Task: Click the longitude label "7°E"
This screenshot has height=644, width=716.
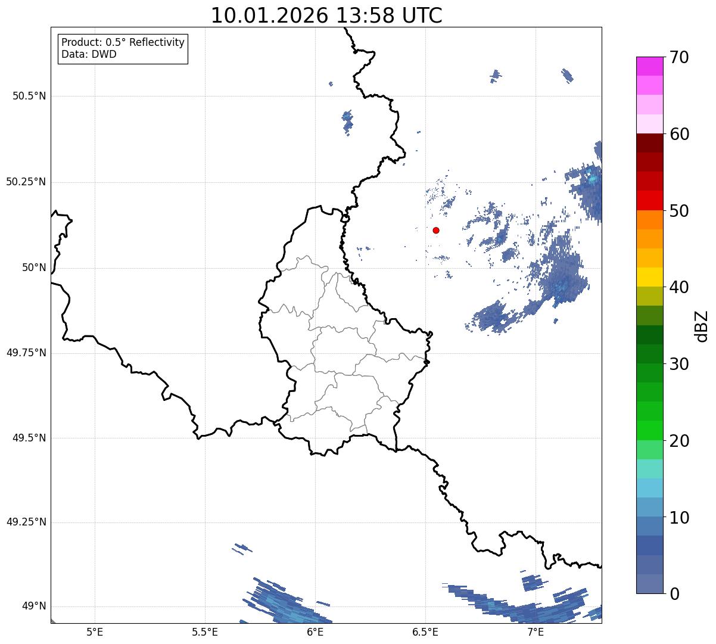Action: coord(536,631)
